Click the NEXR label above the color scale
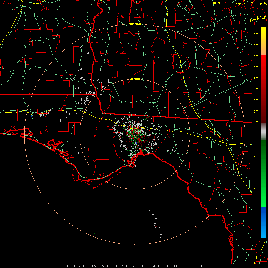Screen dimensions: 268x268 tap(262, 18)
